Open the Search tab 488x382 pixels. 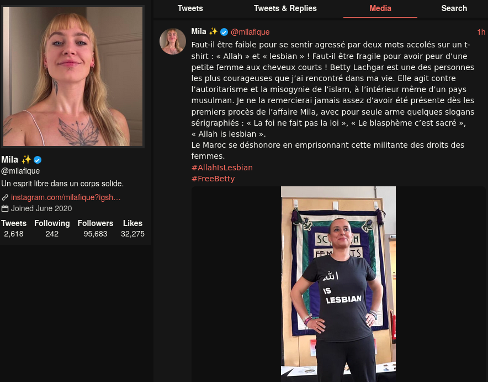point(454,8)
